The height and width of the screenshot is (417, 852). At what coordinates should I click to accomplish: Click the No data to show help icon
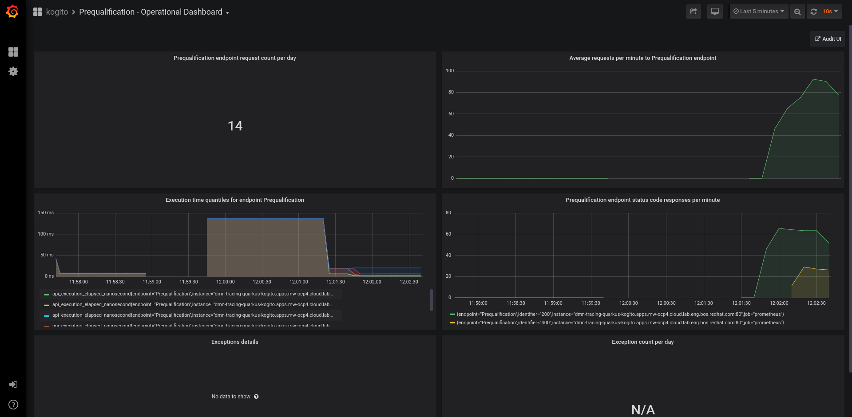256,397
